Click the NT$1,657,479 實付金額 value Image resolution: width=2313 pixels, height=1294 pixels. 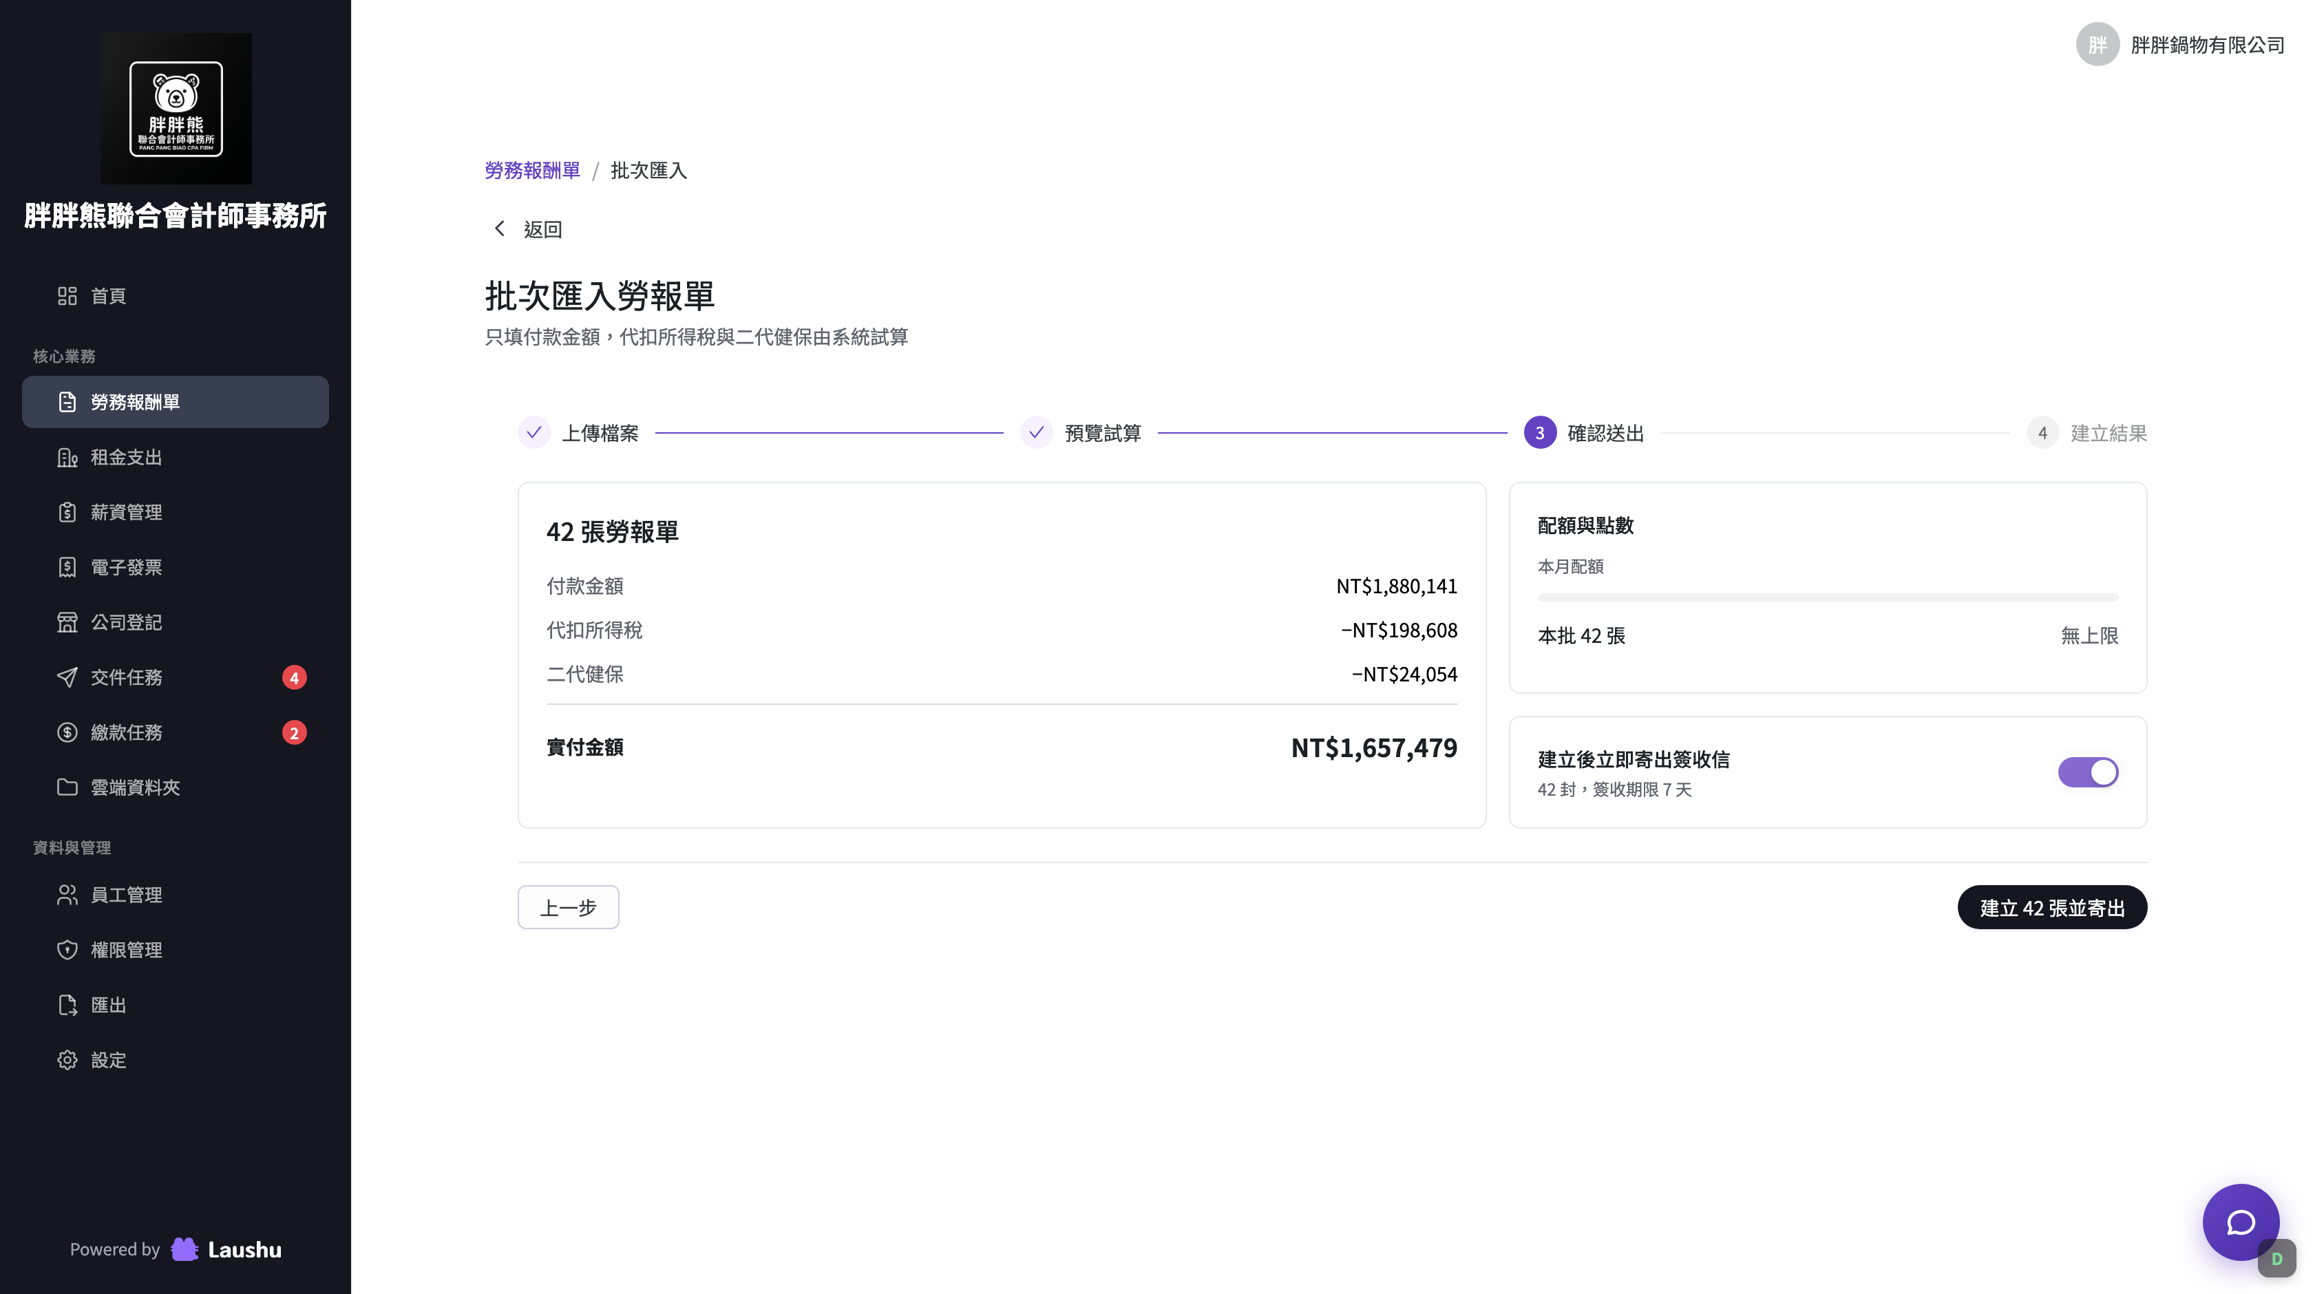(x=1374, y=747)
